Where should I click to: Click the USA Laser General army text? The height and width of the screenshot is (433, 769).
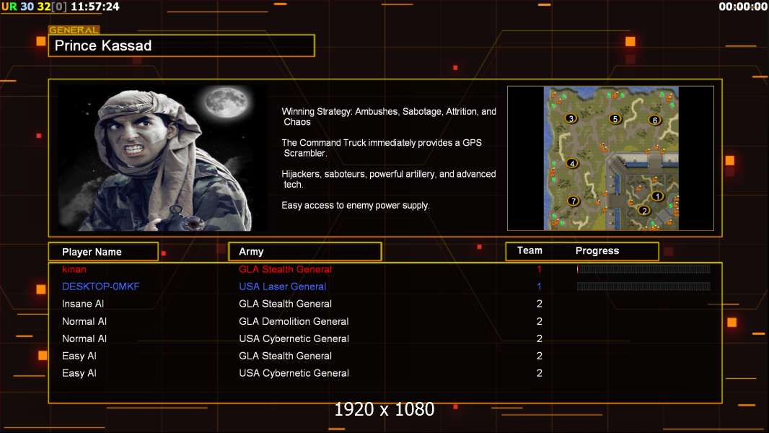click(283, 287)
